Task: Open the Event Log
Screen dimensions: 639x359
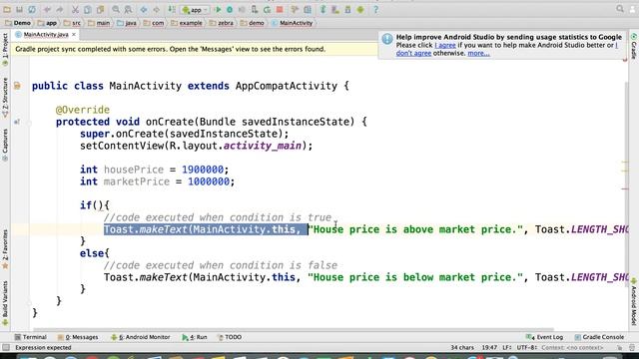Action: [545, 337]
